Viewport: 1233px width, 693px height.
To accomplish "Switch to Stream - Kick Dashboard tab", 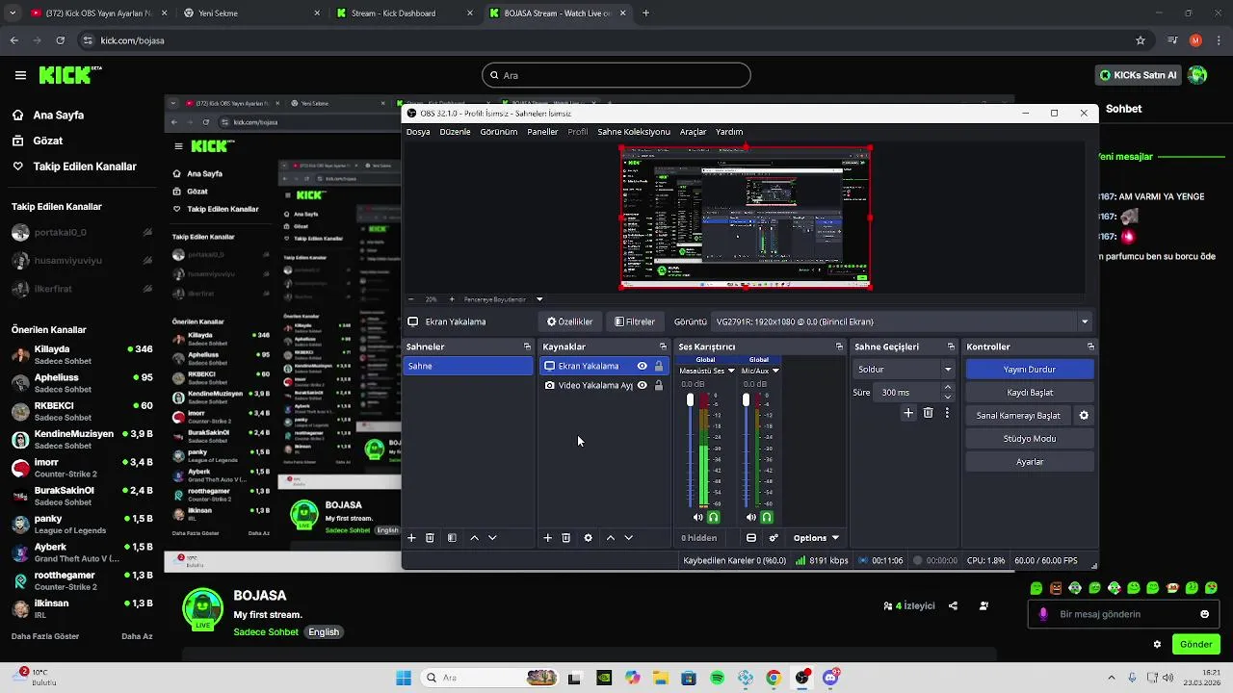I will pyautogui.click(x=403, y=13).
